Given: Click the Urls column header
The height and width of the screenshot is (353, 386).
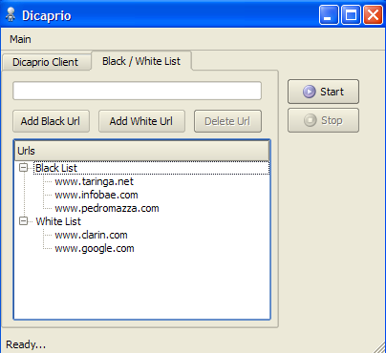Looking at the screenshot, I should (x=142, y=151).
